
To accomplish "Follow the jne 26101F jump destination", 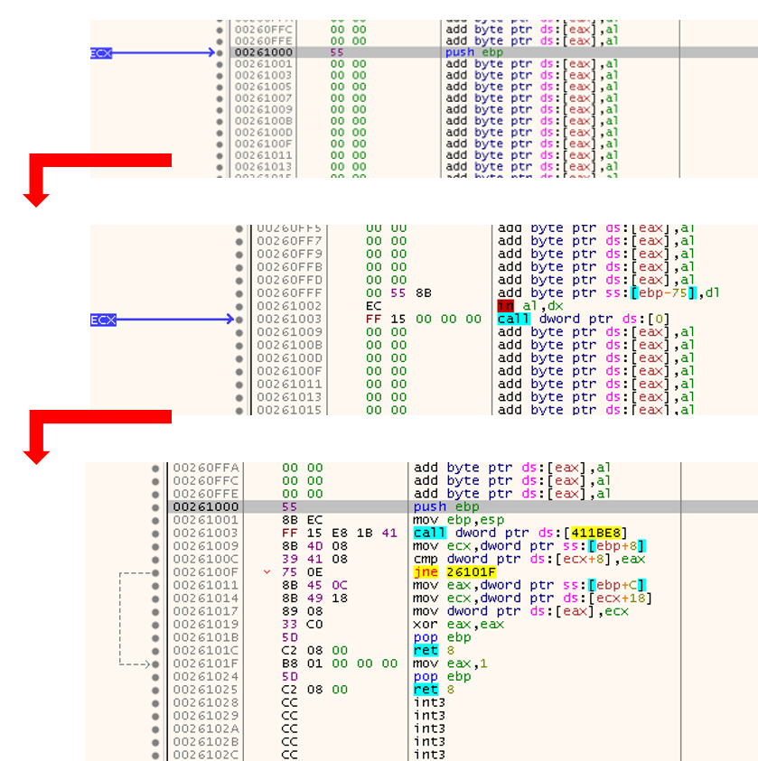I will [x=471, y=572].
